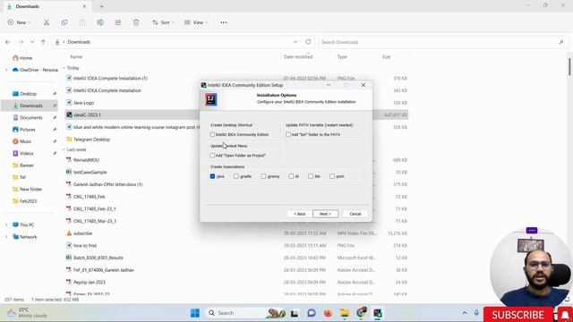Click Next in the setup dialog
Viewport: 573px width, 322px height.
pos(325,214)
